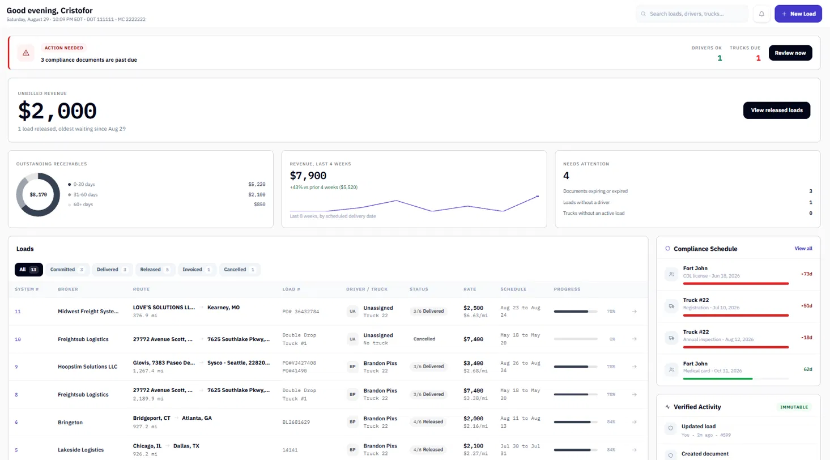830x460 pixels.
Task: Click the RATE column header
Action: click(469, 289)
